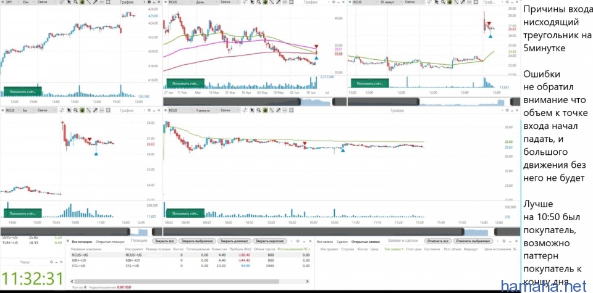Click the Отменить все orders button
Screen dimensions: 593x293
437,241
